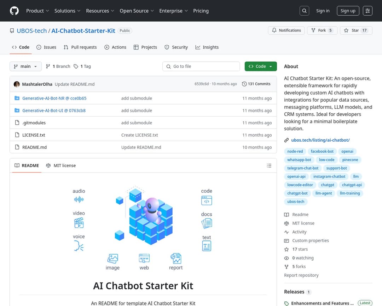This screenshot has width=382, height=306.
Task: Click submodule folder icon for Generative-AI-Bot-UI
Action: 17,110
